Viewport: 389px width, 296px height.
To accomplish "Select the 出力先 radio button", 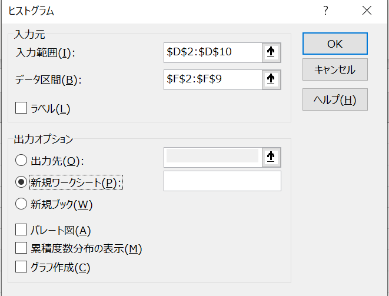I will [22, 160].
